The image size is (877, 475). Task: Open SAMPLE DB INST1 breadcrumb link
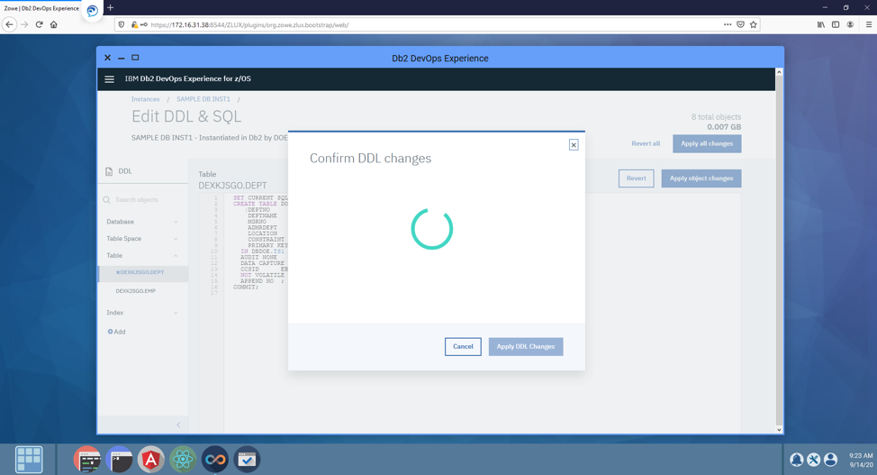point(203,99)
